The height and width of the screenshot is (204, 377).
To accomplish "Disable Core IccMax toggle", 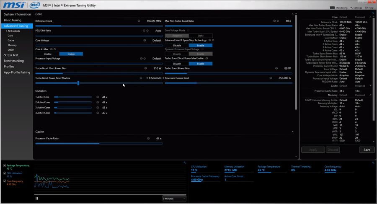I will [47, 54].
